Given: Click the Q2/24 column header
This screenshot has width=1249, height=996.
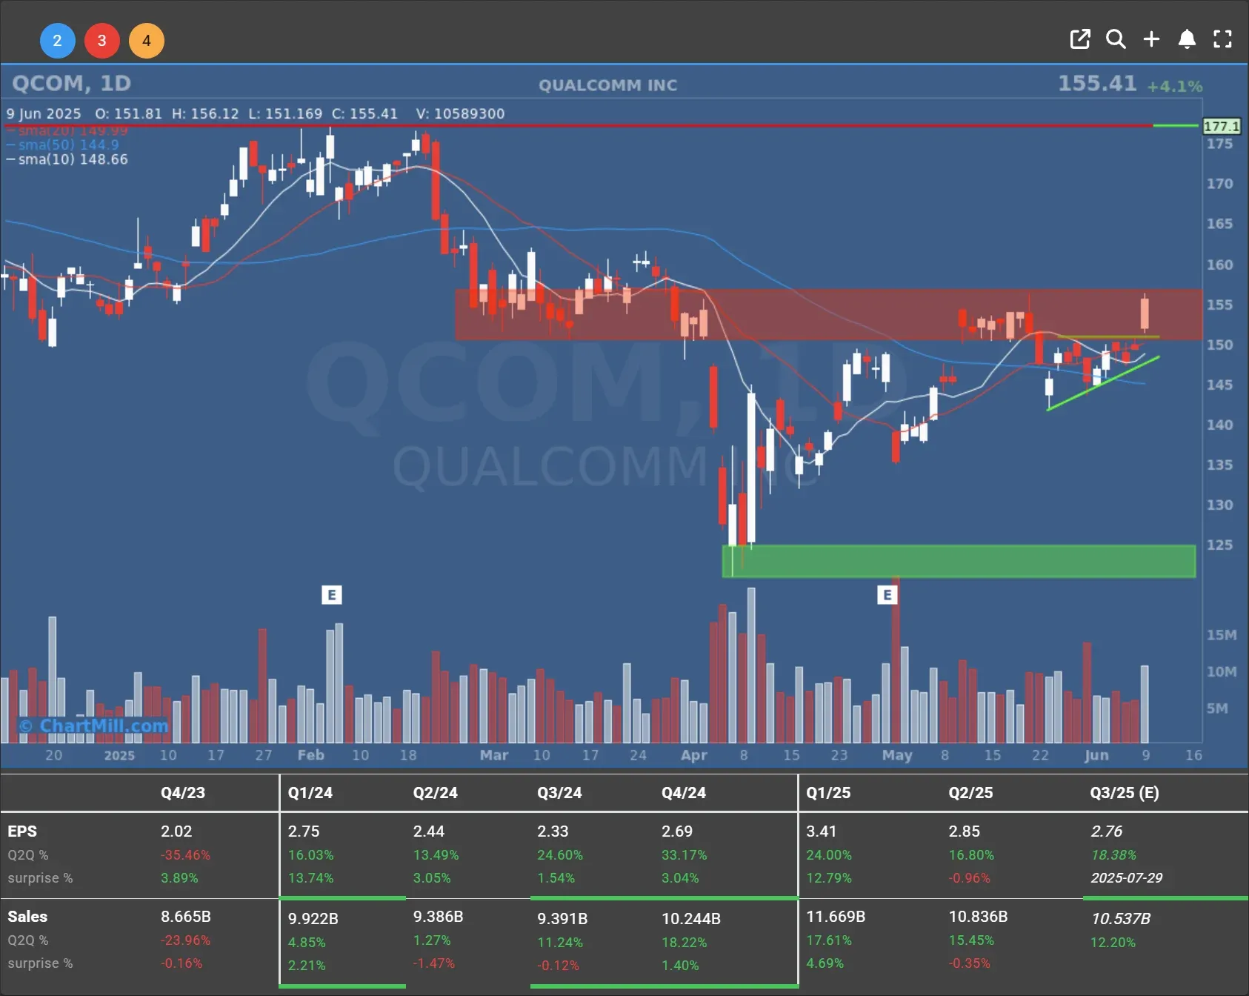Looking at the screenshot, I should (436, 792).
